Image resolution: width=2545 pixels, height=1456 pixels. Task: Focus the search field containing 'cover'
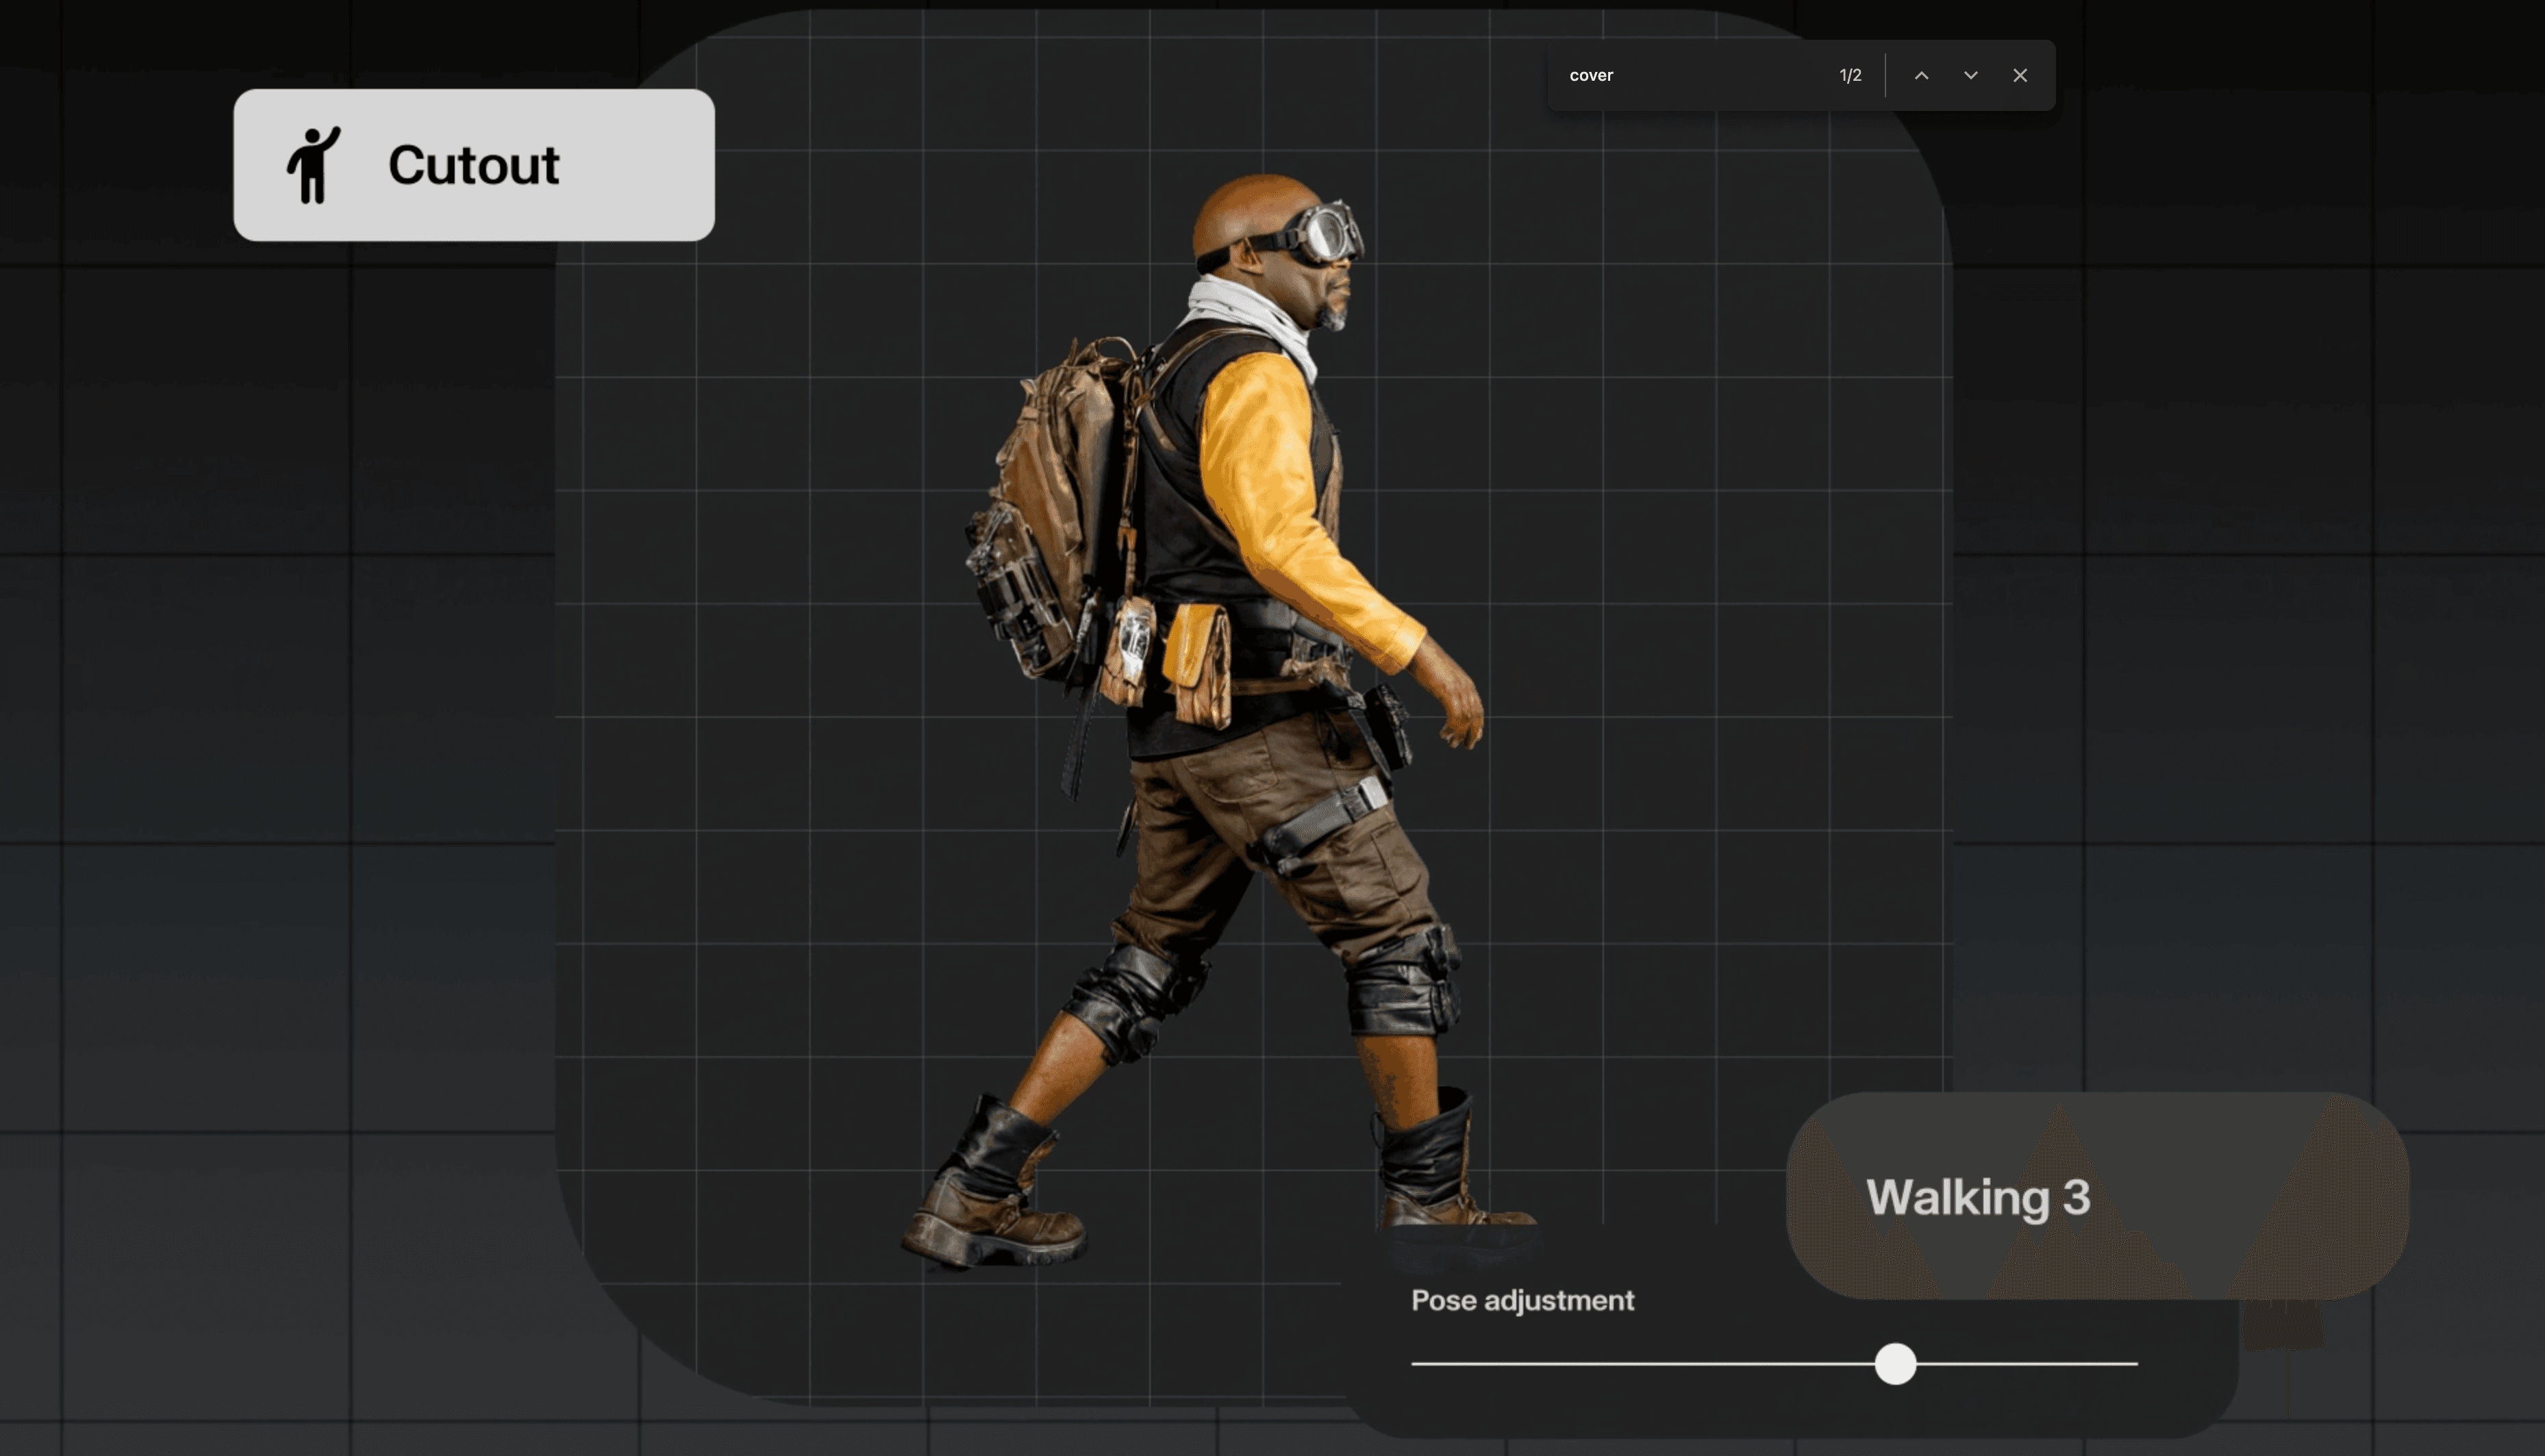(x=1680, y=76)
